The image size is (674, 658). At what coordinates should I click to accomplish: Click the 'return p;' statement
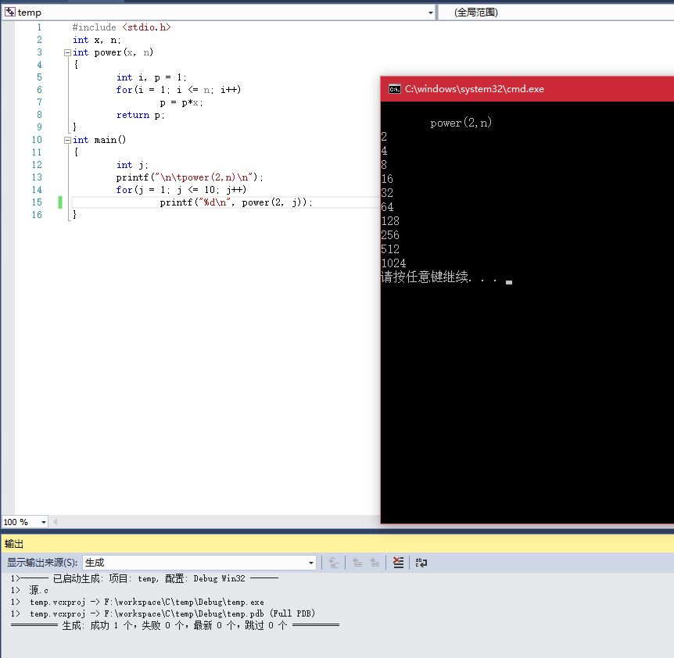click(140, 115)
